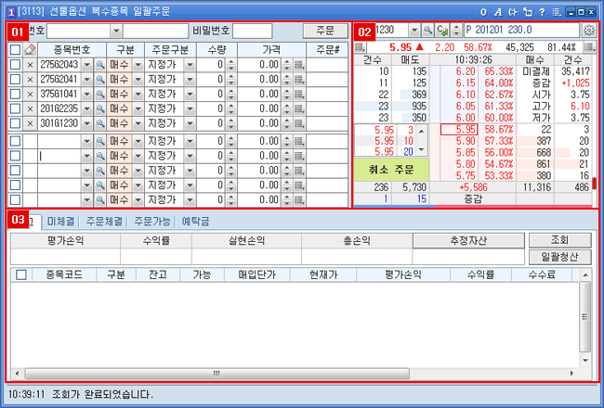Image resolution: width=604 pixels, height=408 pixels.
Task: Open price list icon for row 27562041
Action: (x=299, y=79)
